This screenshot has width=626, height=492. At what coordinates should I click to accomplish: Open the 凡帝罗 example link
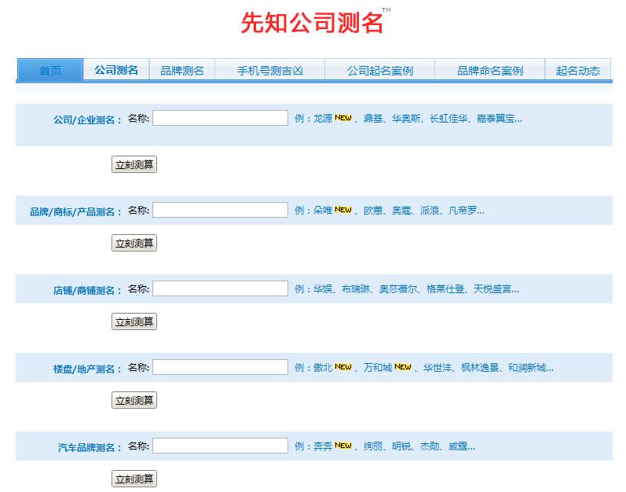click(x=463, y=211)
